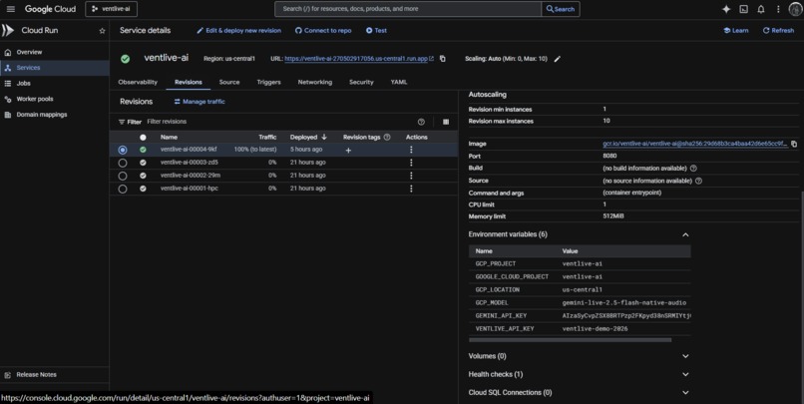804x404 pixels.
Task: Open actions menu for ventlive-ai-00003-zd5
Action: point(411,163)
